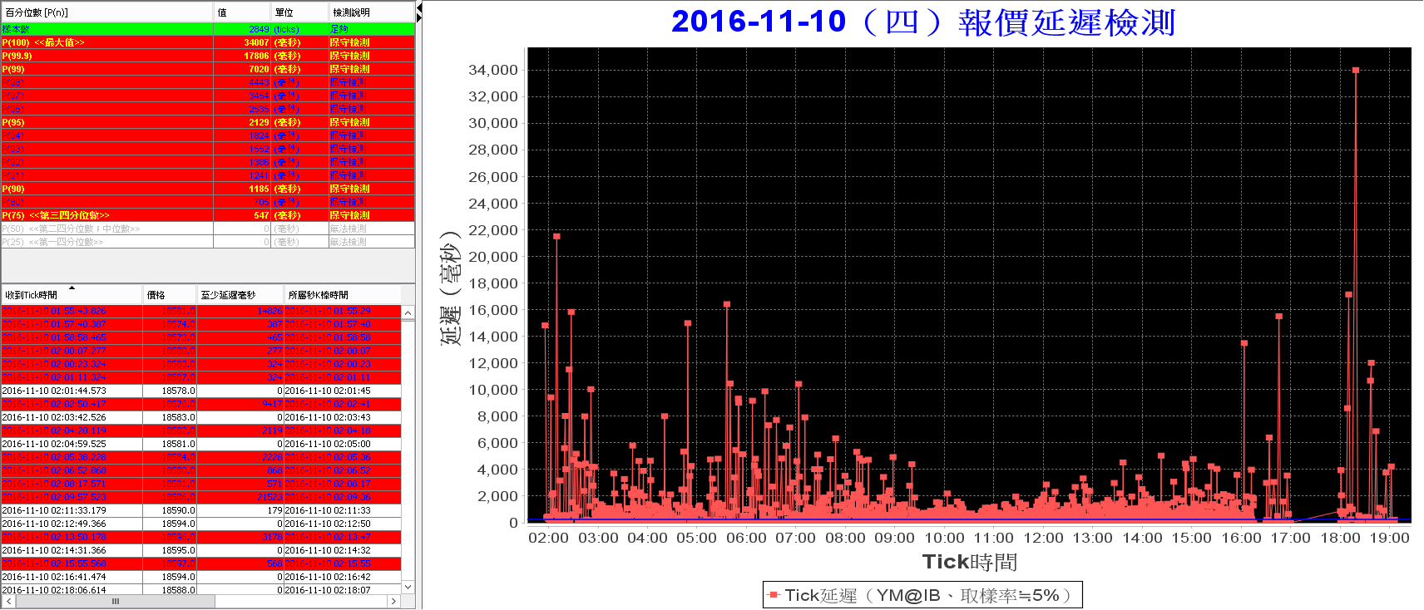Select the P(50) <<第二四分位數;中位數>> row
1424x610 pixels.
point(208,229)
